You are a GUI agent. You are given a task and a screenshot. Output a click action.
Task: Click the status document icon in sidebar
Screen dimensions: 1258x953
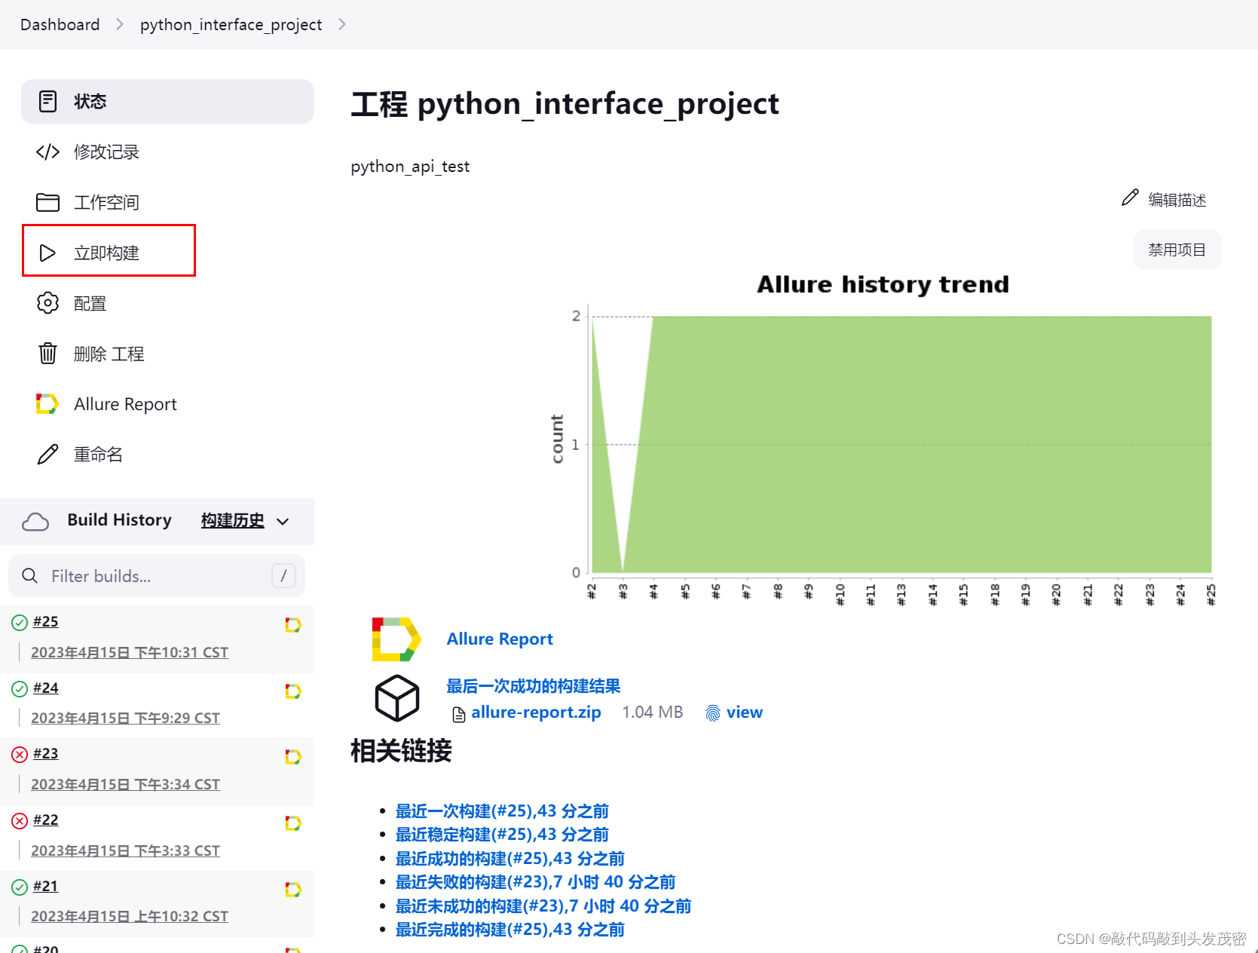[x=47, y=101]
